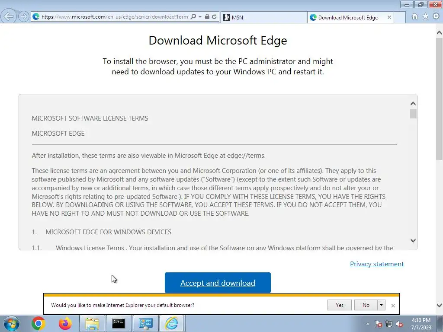Open the Command Prompt taskbar icon
This screenshot has width=443, height=332.
point(119,323)
